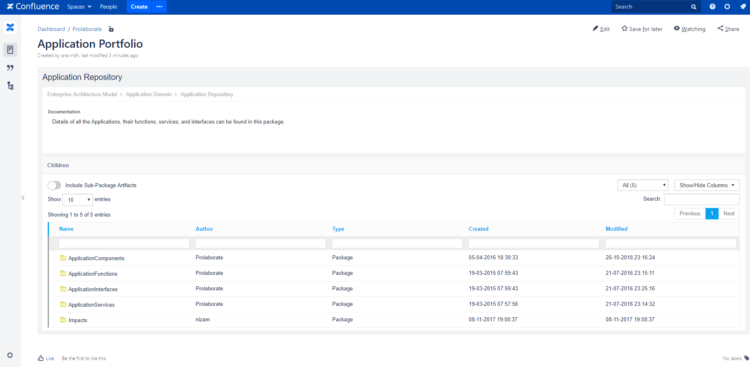750x367 pixels.
Task: Sort table by Author column
Action: pos(204,229)
